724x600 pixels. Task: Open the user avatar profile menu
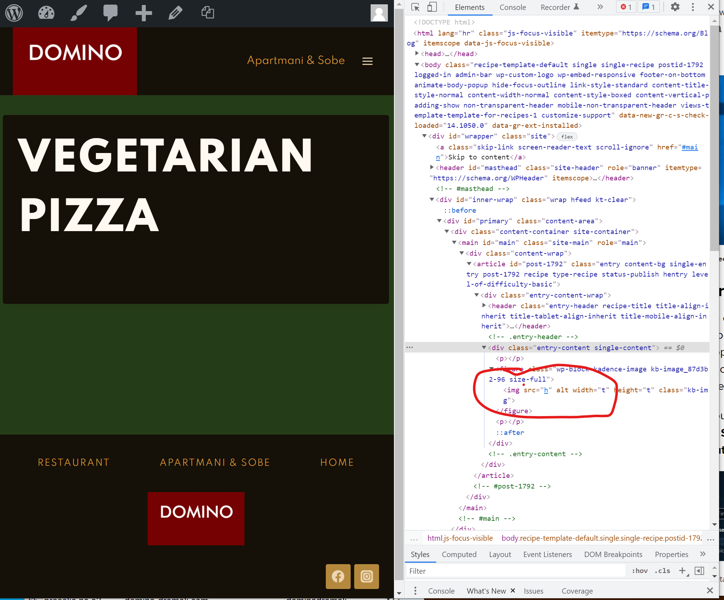379,13
